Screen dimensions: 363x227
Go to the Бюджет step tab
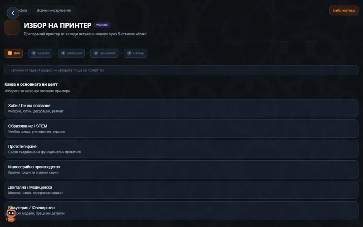(x=40, y=53)
